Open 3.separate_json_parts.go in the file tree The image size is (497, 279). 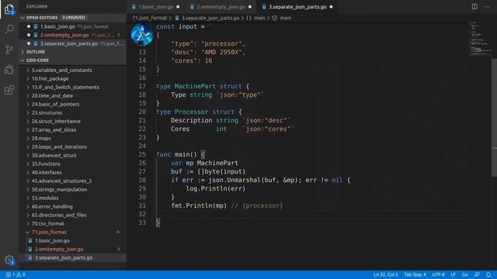coord(72,258)
